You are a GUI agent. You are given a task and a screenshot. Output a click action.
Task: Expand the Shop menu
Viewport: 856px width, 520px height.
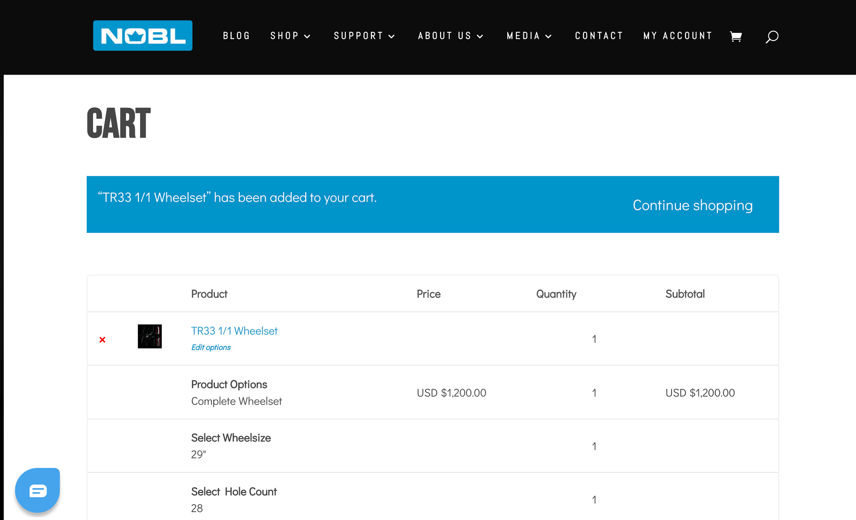[x=290, y=36]
